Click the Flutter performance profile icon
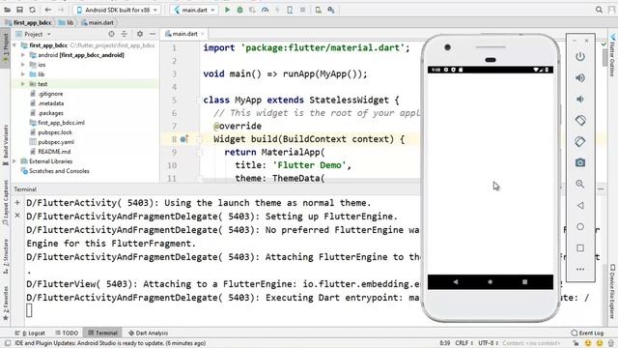The image size is (618, 348). point(265,10)
